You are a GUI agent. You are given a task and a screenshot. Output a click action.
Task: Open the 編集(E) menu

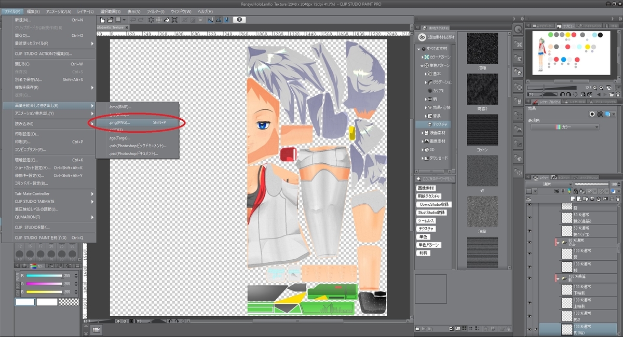[34, 11]
